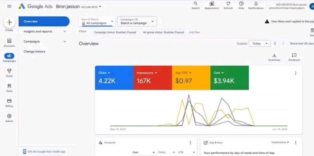The image size is (314, 156).
Task: Open the hamburger main menu
Action: point(9,6)
